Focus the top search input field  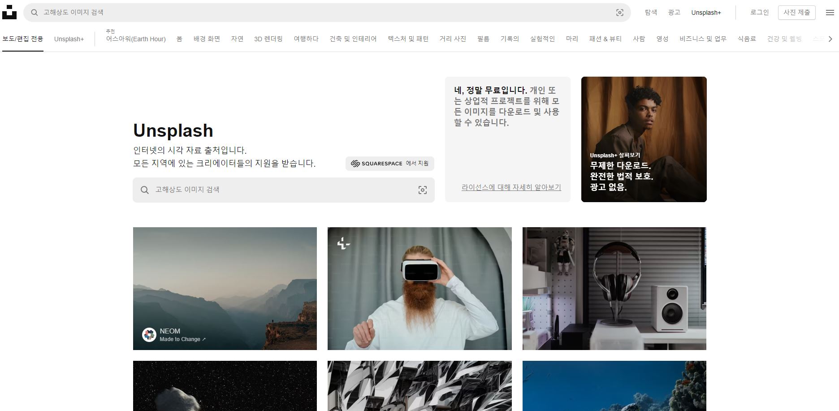[327, 13]
